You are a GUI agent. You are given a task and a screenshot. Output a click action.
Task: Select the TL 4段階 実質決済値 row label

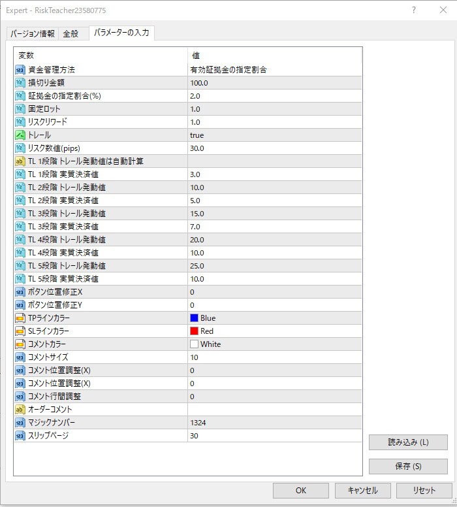63,253
